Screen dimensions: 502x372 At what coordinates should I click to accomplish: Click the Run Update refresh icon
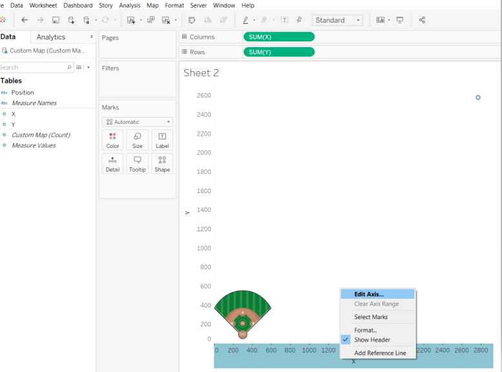105,20
